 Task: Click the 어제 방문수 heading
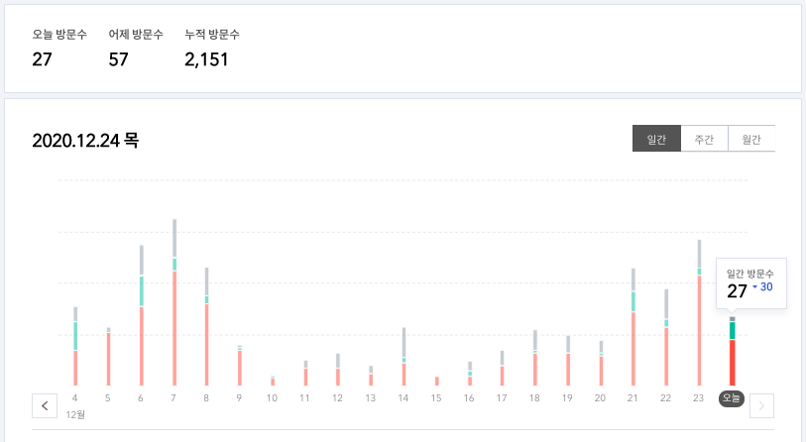coord(136,35)
